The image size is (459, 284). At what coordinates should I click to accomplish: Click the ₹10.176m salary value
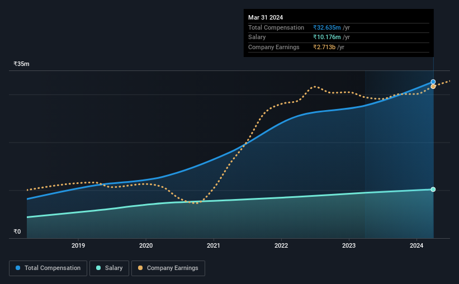(x=326, y=37)
